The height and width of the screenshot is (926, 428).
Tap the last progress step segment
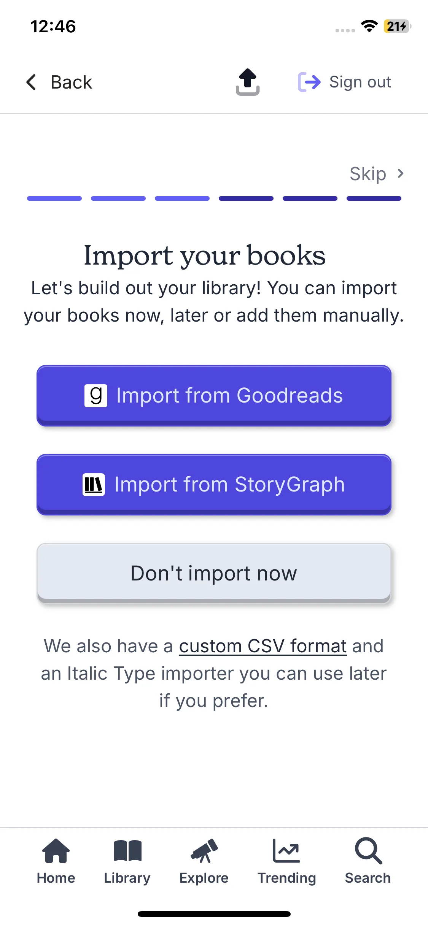pyautogui.click(x=374, y=198)
